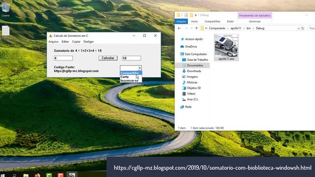
Task: Choose Compartilhe from the dropdown list
Action: click(131, 73)
